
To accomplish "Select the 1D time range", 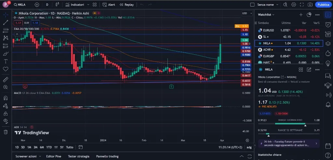I will click(x=17, y=147).
